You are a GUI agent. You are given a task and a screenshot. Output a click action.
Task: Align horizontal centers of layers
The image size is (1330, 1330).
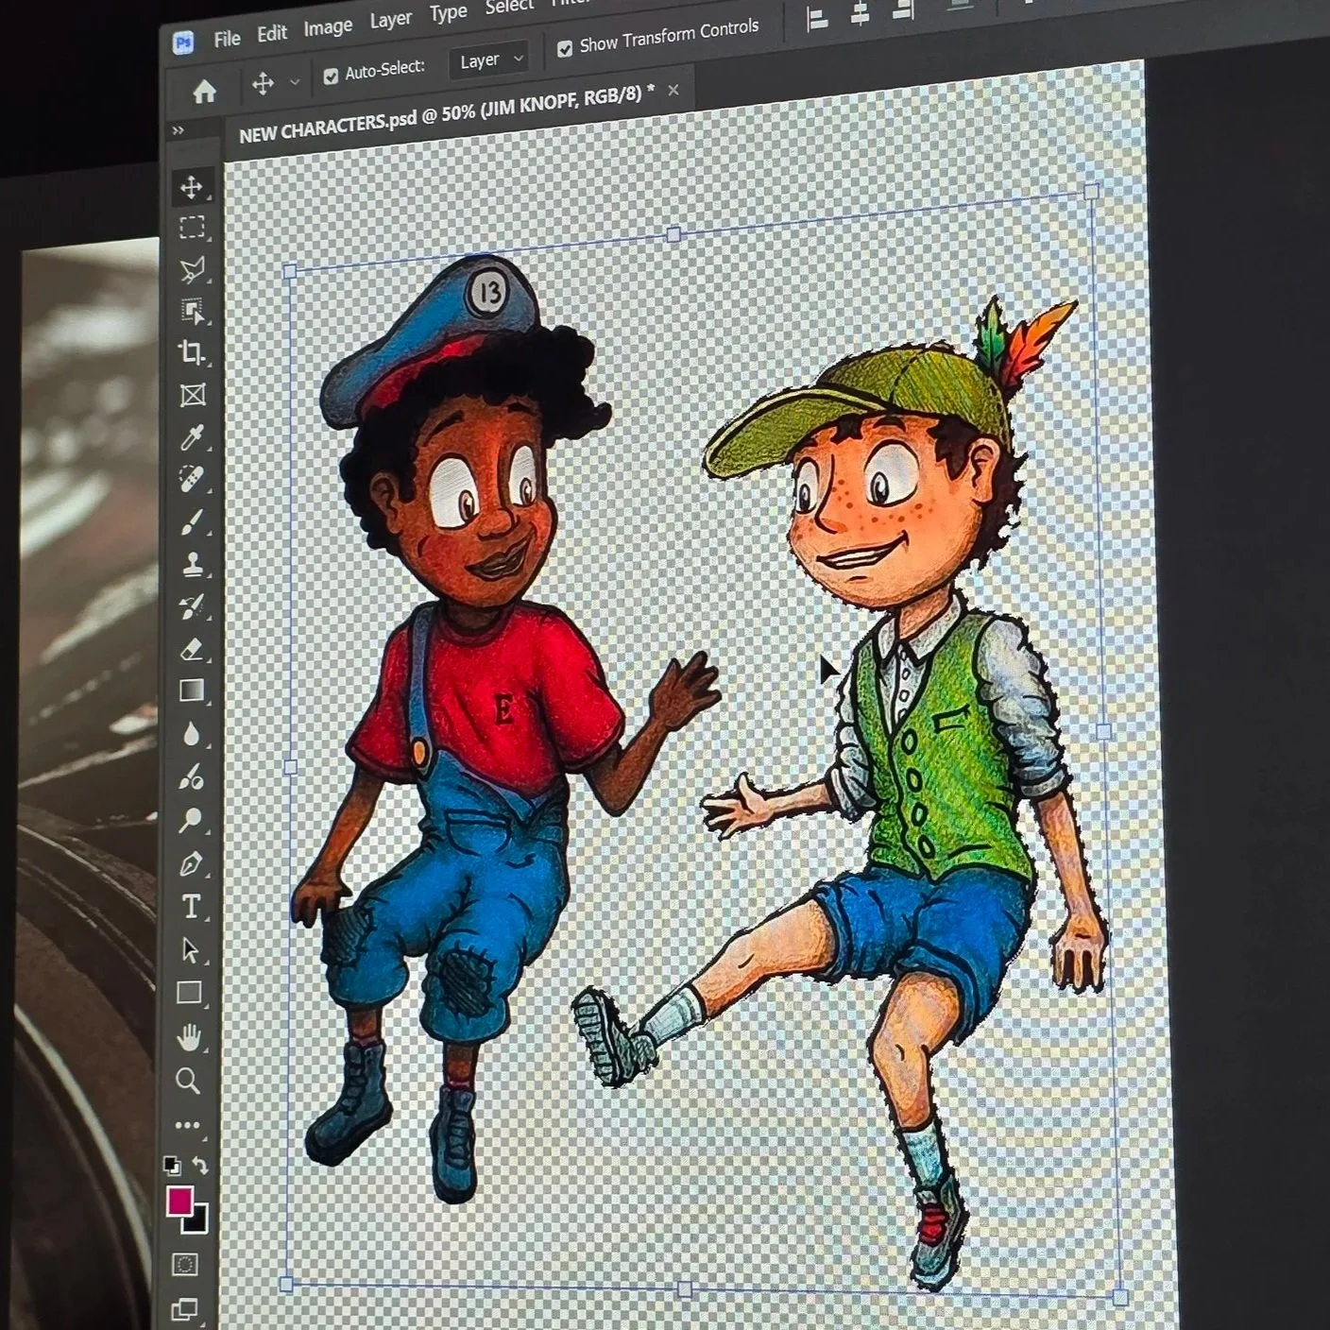coord(860,15)
